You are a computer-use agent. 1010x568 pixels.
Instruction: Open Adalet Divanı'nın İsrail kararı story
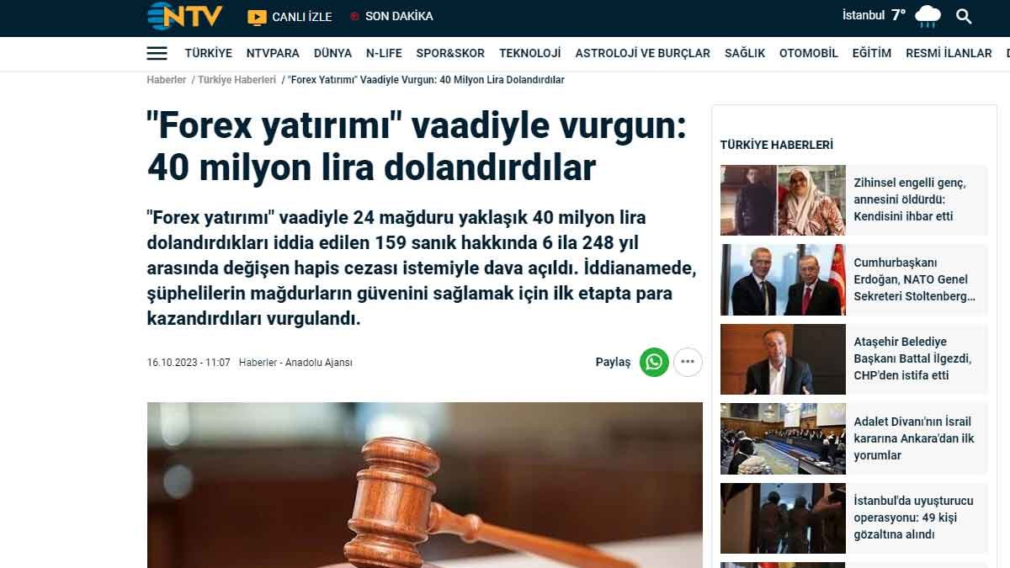[x=914, y=438]
